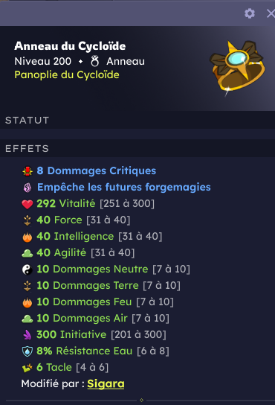This screenshot has width=275, height=405.
Task: Click the Intelligence flame icon
Action: pyautogui.click(x=27, y=237)
